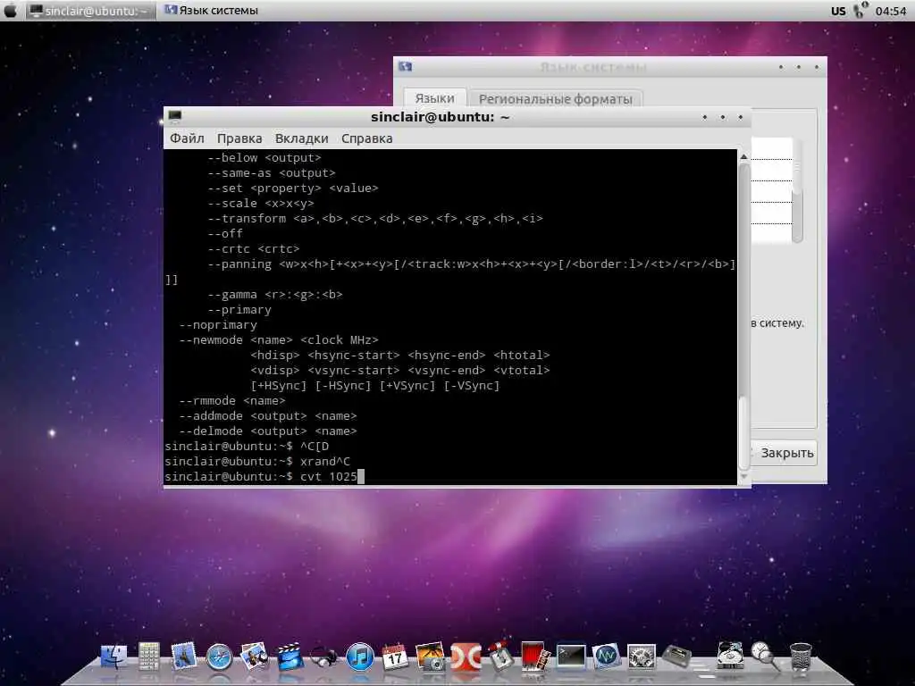Open the Правка menu in terminal

pyautogui.click(x=239, y=138)
